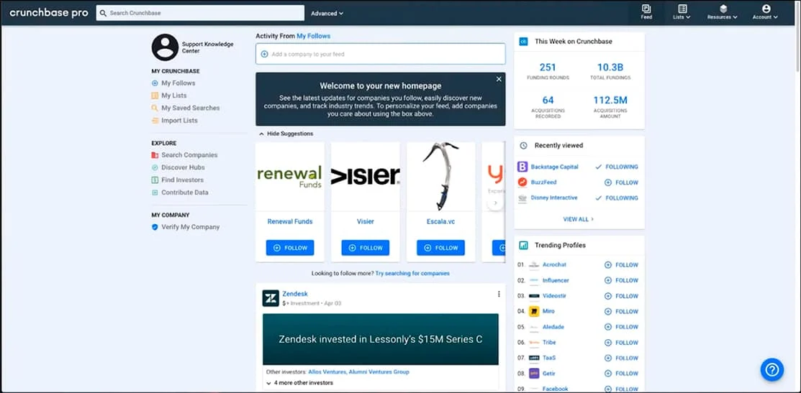The image size is (801, 393).
Task: Open the Resources dropdown menu
Action: (x=723, y=11)
